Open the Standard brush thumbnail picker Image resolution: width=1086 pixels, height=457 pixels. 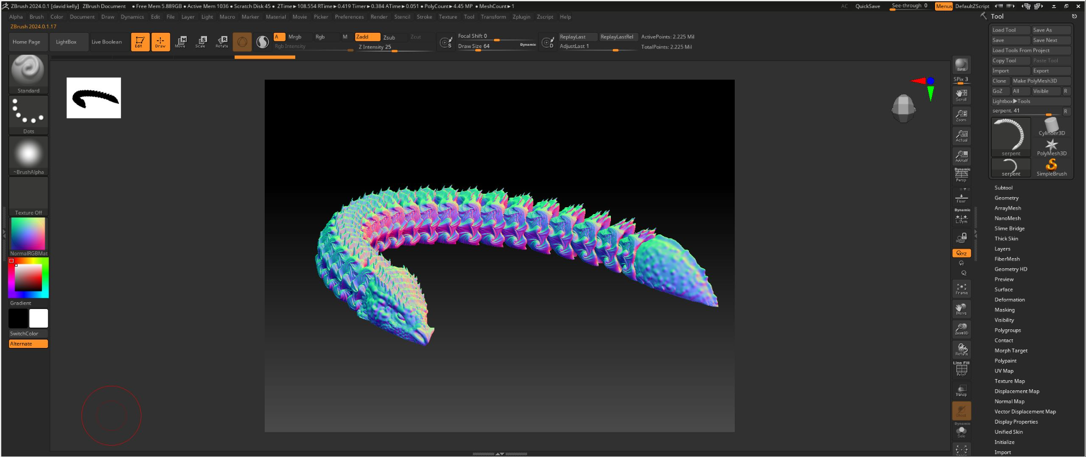[x=28, y=74]
